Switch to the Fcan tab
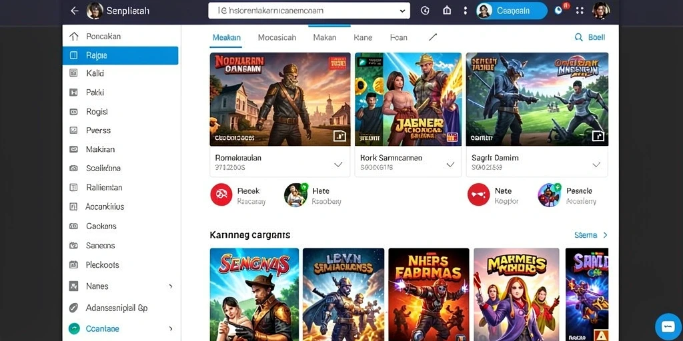683x341 pixels. 399,37
